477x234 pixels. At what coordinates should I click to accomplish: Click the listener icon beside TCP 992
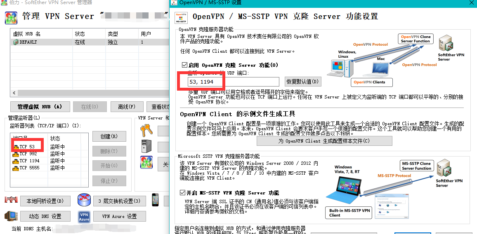16,154
